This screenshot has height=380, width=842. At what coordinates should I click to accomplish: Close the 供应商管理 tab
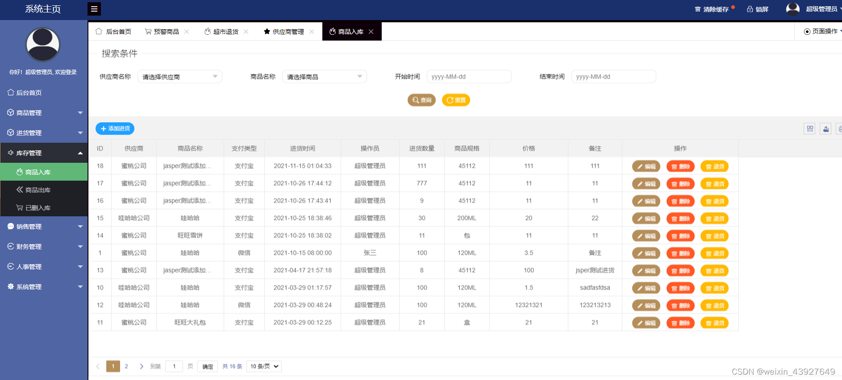[312, 32]
